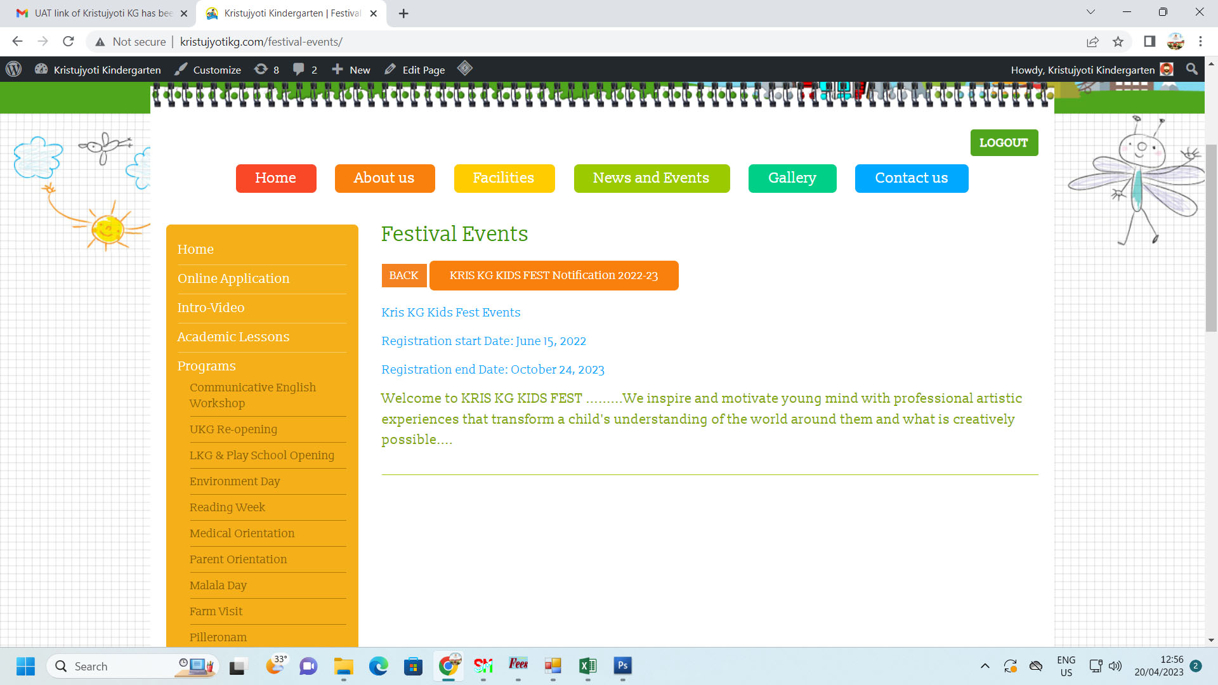Open the 8 pending updates icon

tap(266, 70)
